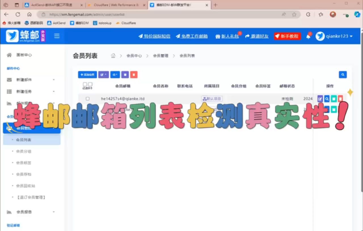The height and width of the screenshot is (231, 363).
Task: Open the 邀请好友 link
Action: point(257,36)
